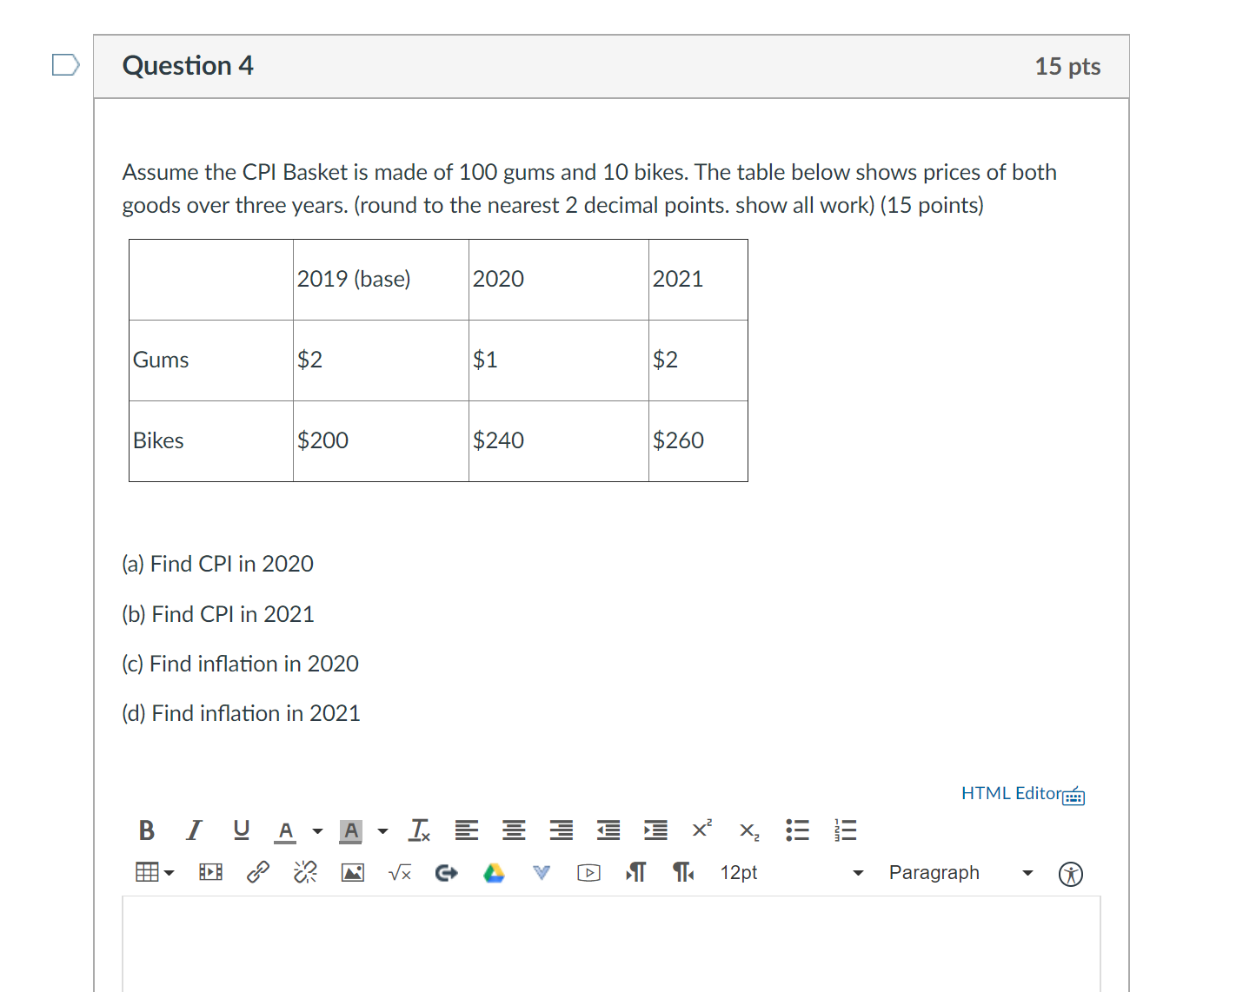The width and height of the screenshot is (1243, 992).
Task: Insert an image into the answer
Action: coord(352,872)
